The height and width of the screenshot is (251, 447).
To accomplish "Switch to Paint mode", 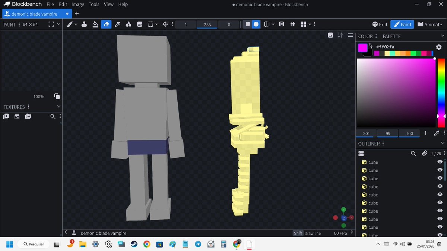I will click(402, 24).
